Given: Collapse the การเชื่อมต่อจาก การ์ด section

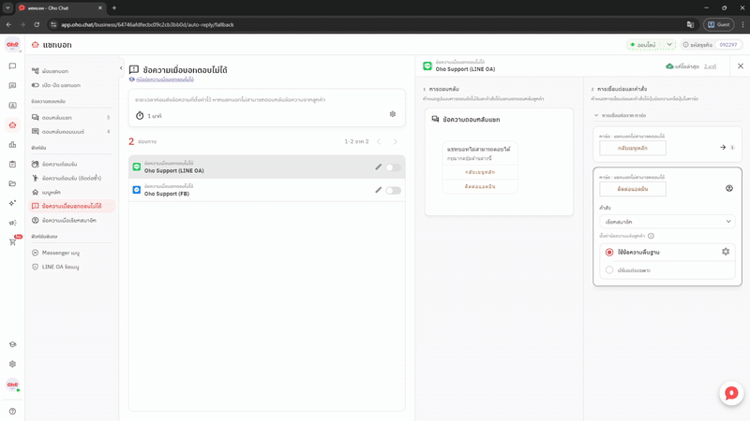Looking at the screenshot, I should (x=596, y=116).
